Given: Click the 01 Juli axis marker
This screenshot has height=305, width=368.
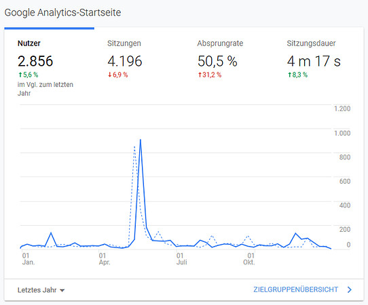Looking at the screenshot, I should tap(182, 259).
